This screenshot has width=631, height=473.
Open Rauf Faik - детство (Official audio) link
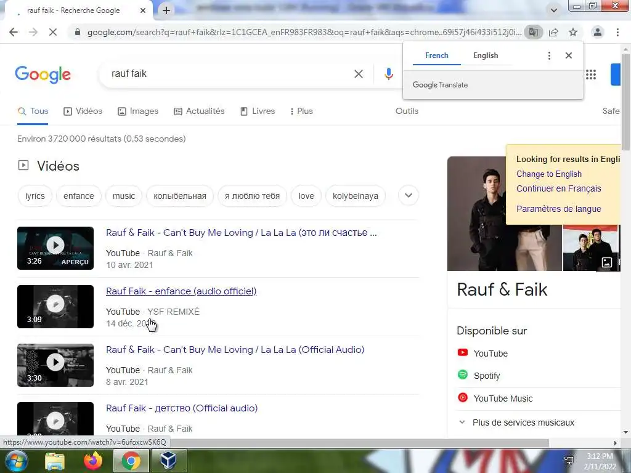(182, 408)
